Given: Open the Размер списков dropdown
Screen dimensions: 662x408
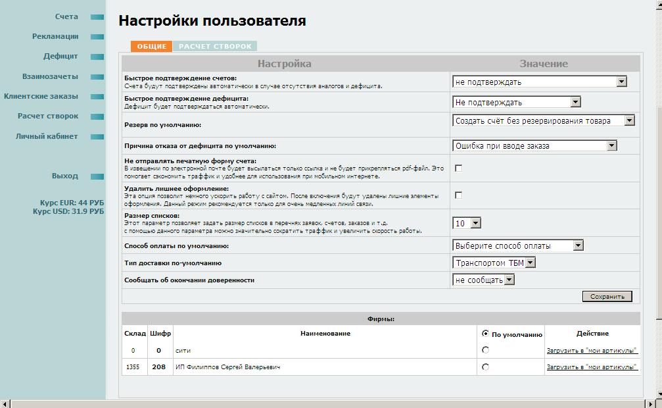Looking at the screenshot, I should point(467,224).
